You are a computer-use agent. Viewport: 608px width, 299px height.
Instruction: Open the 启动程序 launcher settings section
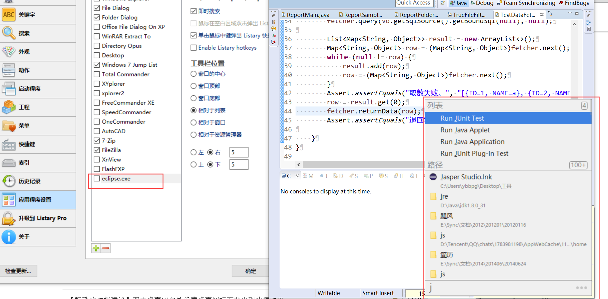click(38, 89)
